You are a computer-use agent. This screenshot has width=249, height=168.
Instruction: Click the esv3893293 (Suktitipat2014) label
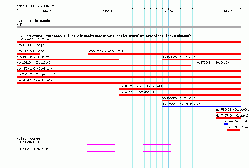pyautogui.click(x=141, y=86)
